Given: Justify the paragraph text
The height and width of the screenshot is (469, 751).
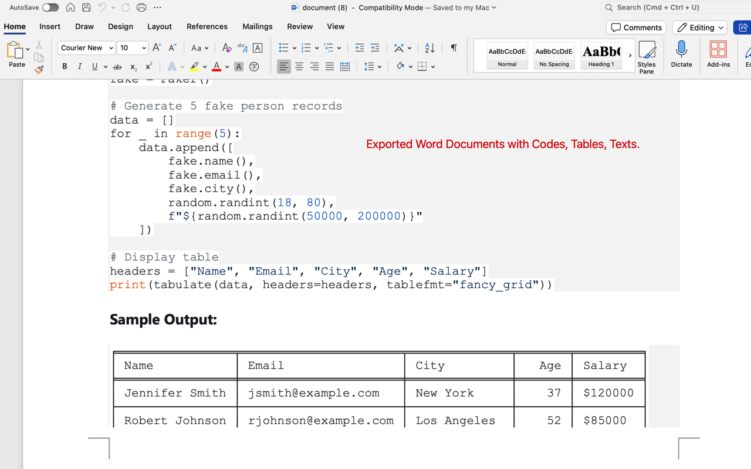Looking at the screenshot, I should (330, 67).
